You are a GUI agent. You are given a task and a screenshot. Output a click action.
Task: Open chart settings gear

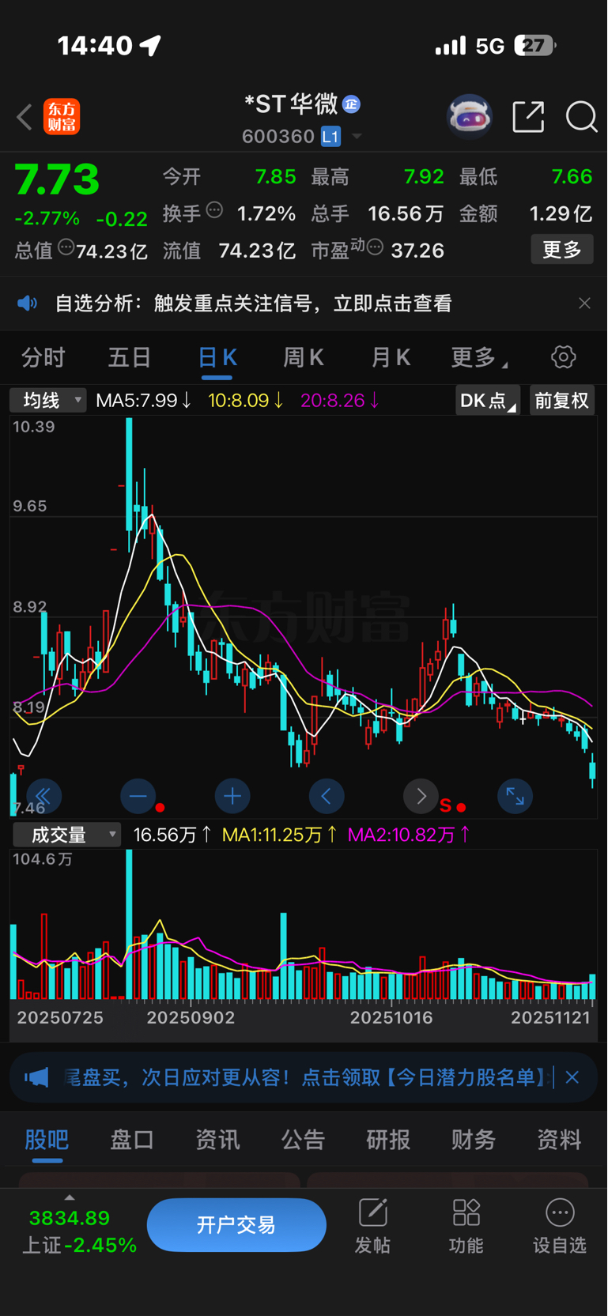pos(564,357)
